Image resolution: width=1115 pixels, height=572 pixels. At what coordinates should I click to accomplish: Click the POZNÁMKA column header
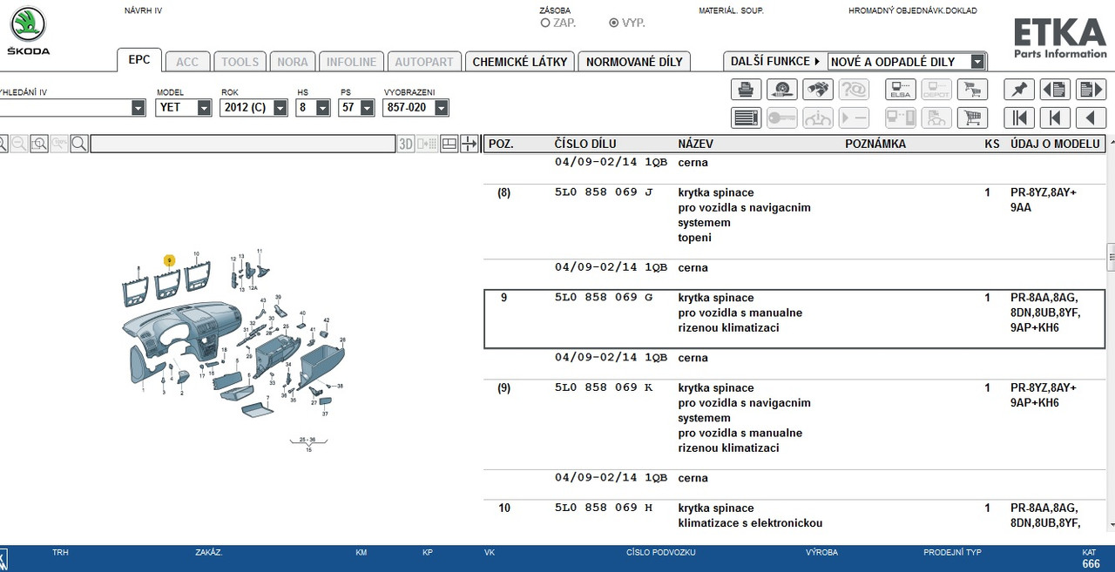tap(875, 144)
